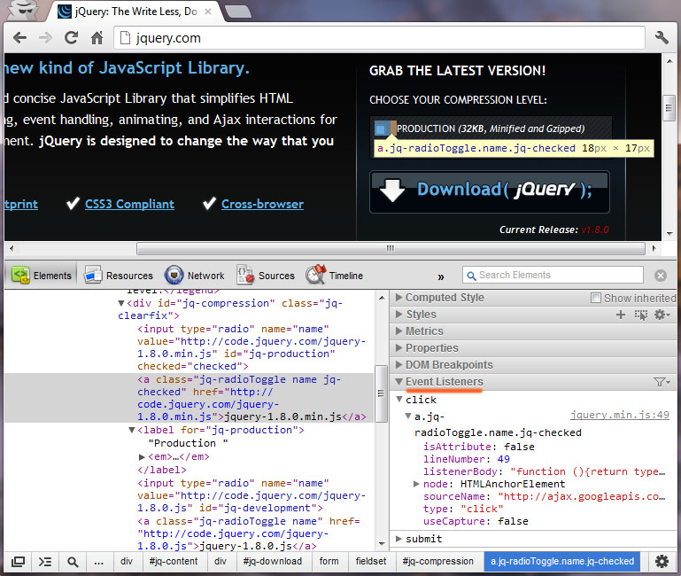The height and width of the screenshot is (576, 681).
Task: Open DevTools settings gear icon
Action: tap(662, 562)
